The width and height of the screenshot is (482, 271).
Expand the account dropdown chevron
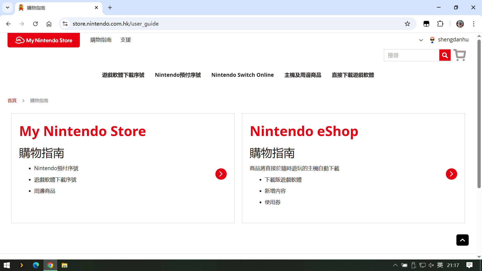(421, 40)
